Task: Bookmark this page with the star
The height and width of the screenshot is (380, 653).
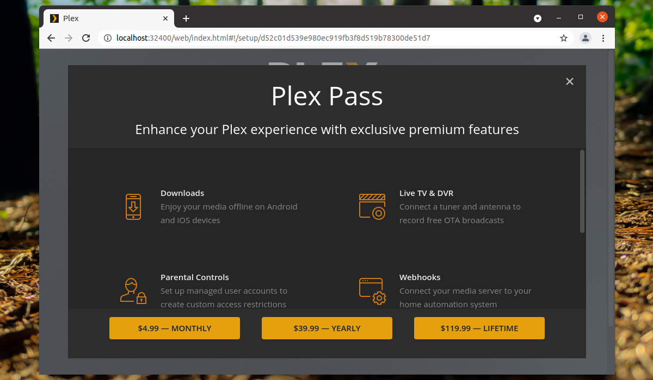Action: click(564, 38)
